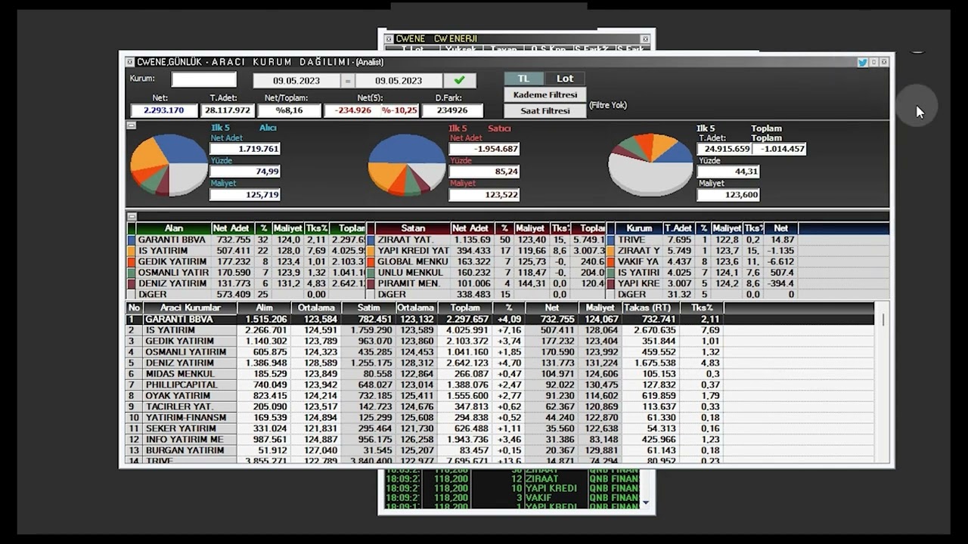
Task: Select the BURGAN YATIRIM row
Action: tap(499, 450)
